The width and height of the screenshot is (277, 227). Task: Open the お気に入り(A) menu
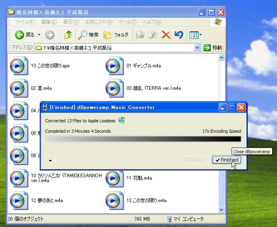tap(99, 22)
